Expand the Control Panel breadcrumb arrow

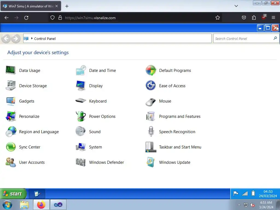[x=32, y=38]
